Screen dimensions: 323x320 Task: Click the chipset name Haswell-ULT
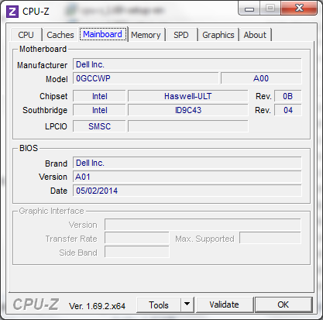click(x=188, y=96)
